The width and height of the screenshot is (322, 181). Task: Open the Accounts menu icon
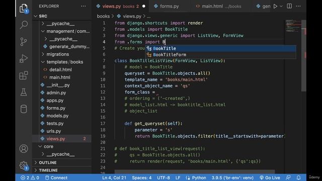click(24, 149)
